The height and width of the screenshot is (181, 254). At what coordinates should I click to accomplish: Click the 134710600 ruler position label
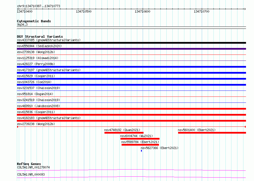point(142,11)
